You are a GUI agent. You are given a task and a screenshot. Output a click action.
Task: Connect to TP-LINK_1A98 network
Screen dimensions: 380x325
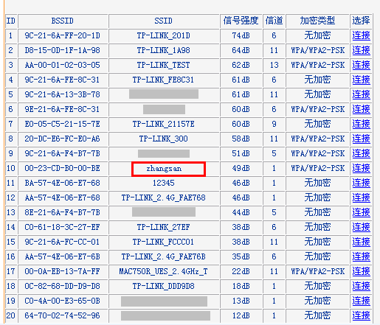[361, 50]
